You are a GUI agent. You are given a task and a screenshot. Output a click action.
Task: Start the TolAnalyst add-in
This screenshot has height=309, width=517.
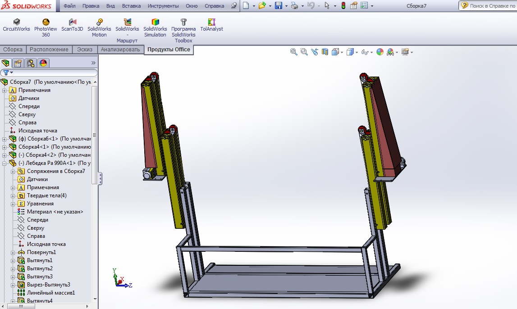212,25
